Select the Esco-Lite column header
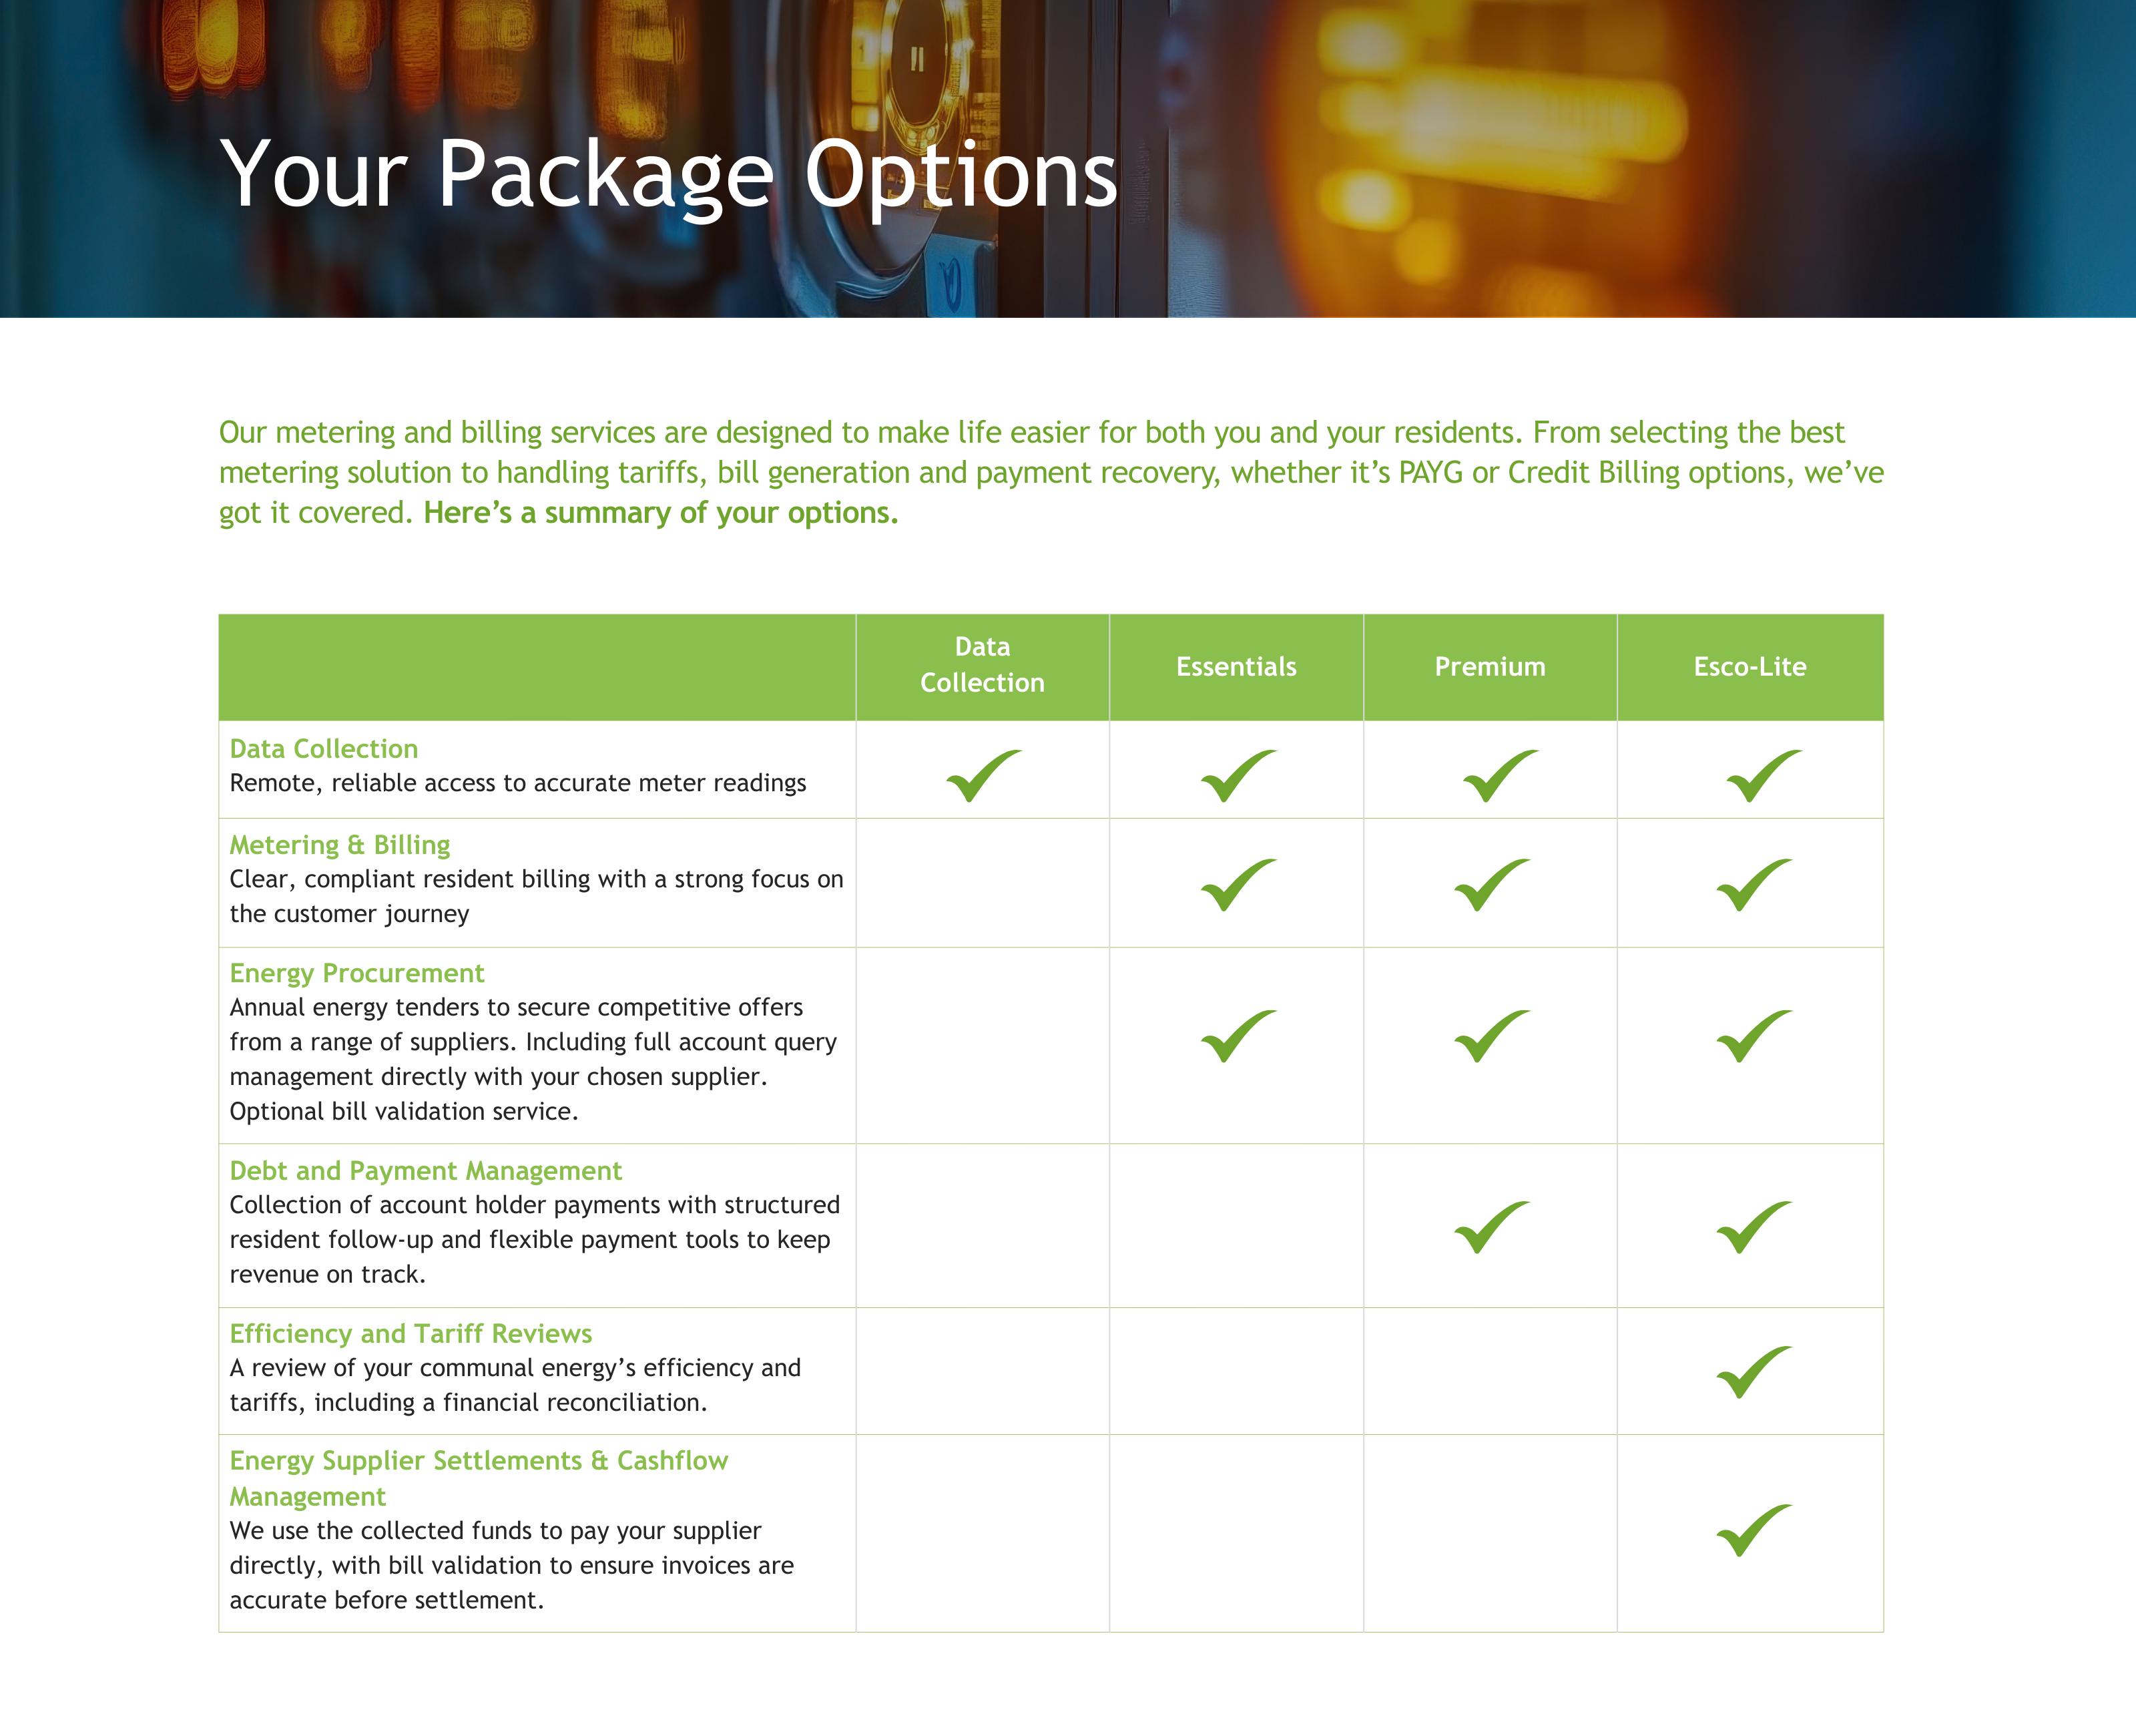 [x=1749, y=667]
